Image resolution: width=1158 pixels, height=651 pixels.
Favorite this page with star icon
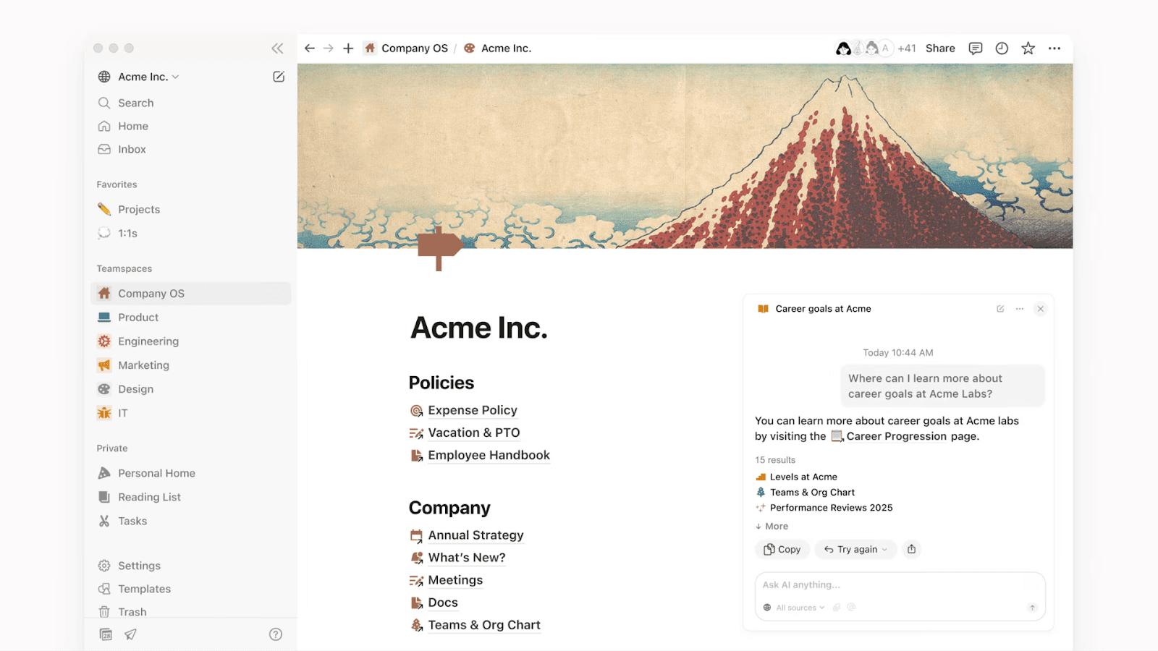click(x=1028, y=48)
